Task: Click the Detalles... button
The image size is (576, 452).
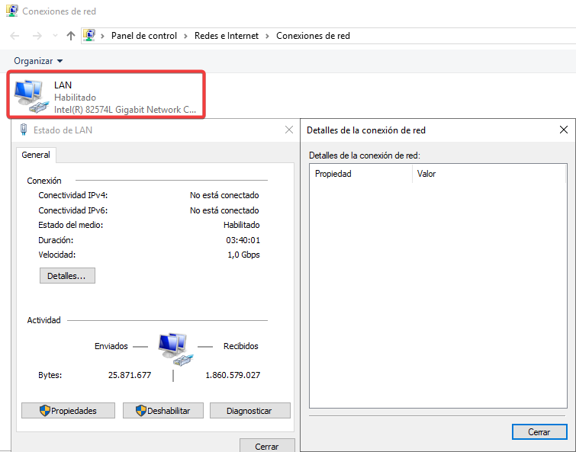Action: 67,276
